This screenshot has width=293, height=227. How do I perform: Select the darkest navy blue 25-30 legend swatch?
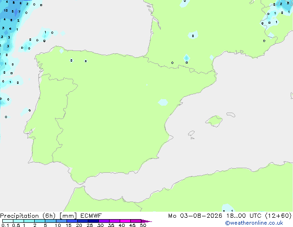(x=93, y=221)
